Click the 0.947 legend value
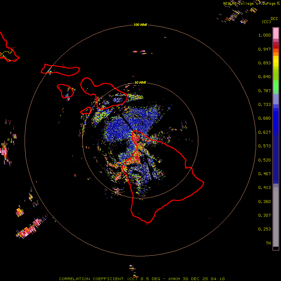The width and height of the screenshot is (281, 281). [x=264, y=49]
